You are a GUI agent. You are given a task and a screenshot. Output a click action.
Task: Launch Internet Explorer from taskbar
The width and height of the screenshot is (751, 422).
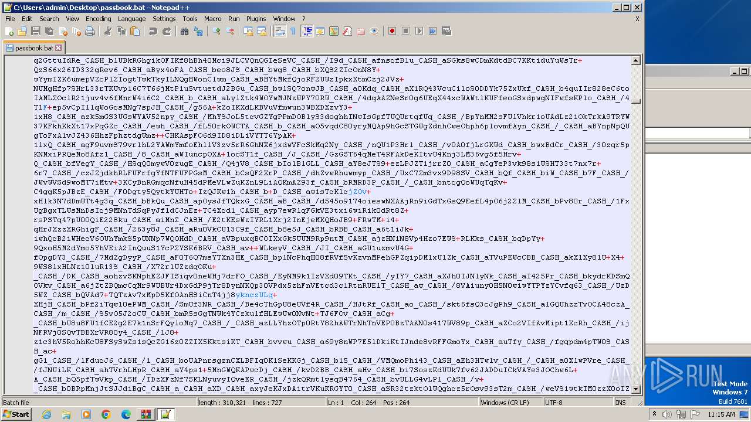click(46, 414)
